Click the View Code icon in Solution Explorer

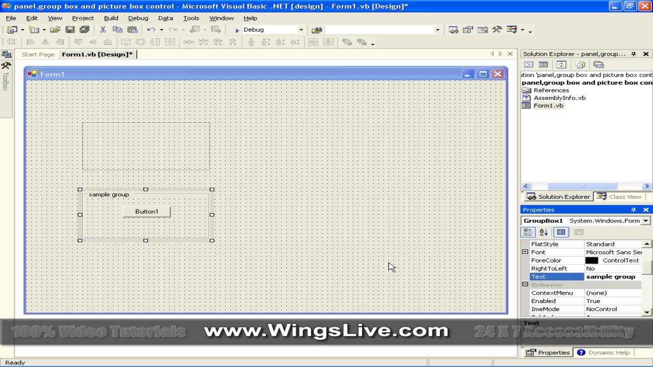[529, 64]
